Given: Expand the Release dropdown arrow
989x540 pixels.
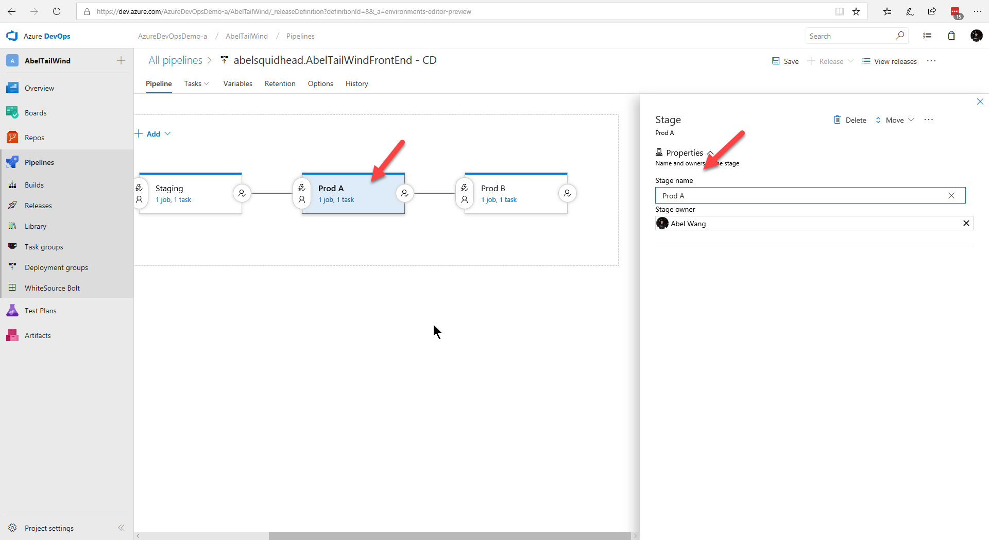Looking at the screenshot, I should pyautogui.click(x=851, y=61).
